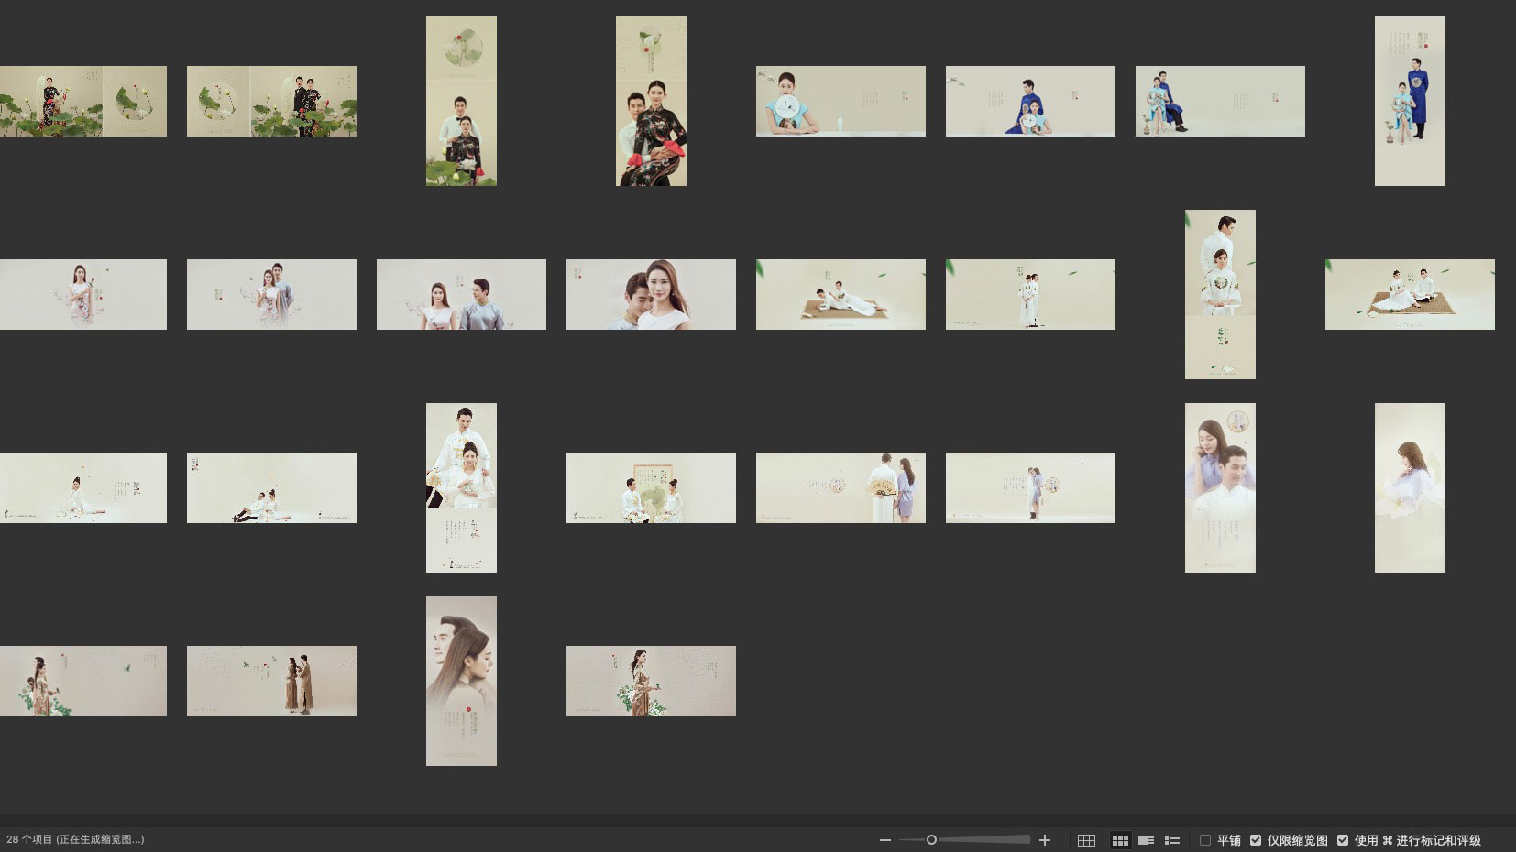Click the thumbnail size slider handle
Viewport: 1516px width, 852px height.
[x=931, y=840]
